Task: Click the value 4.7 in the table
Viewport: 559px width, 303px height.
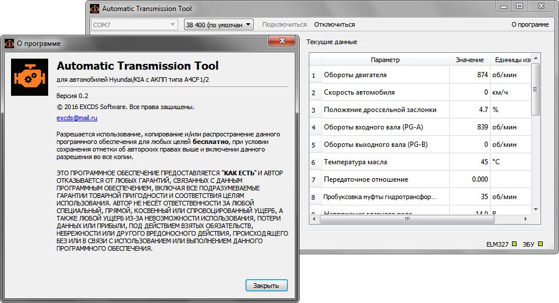Action: [x=484, y=110]
